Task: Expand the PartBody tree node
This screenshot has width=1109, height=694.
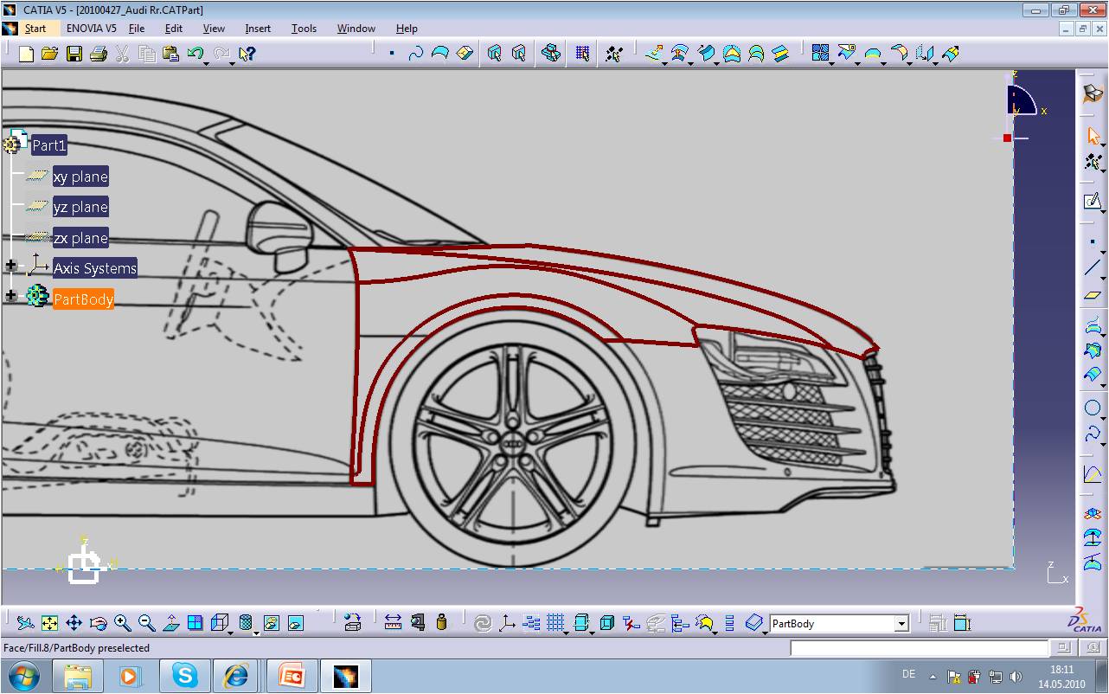Action: pos(11,296)
